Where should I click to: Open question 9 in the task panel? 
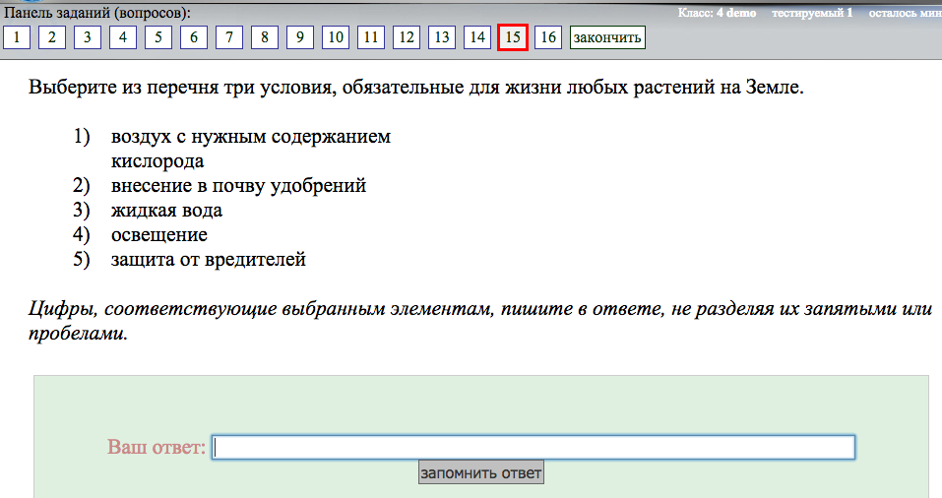point(300,37)
